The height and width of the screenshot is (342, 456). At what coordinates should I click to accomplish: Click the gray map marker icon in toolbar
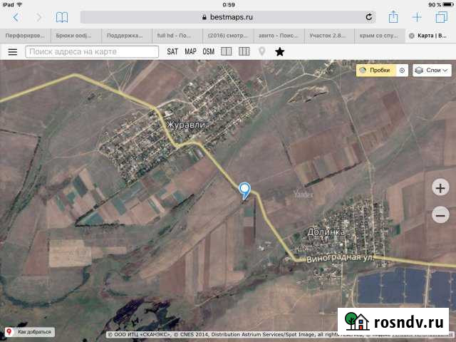pyautogui.click(x=262, y=51)
